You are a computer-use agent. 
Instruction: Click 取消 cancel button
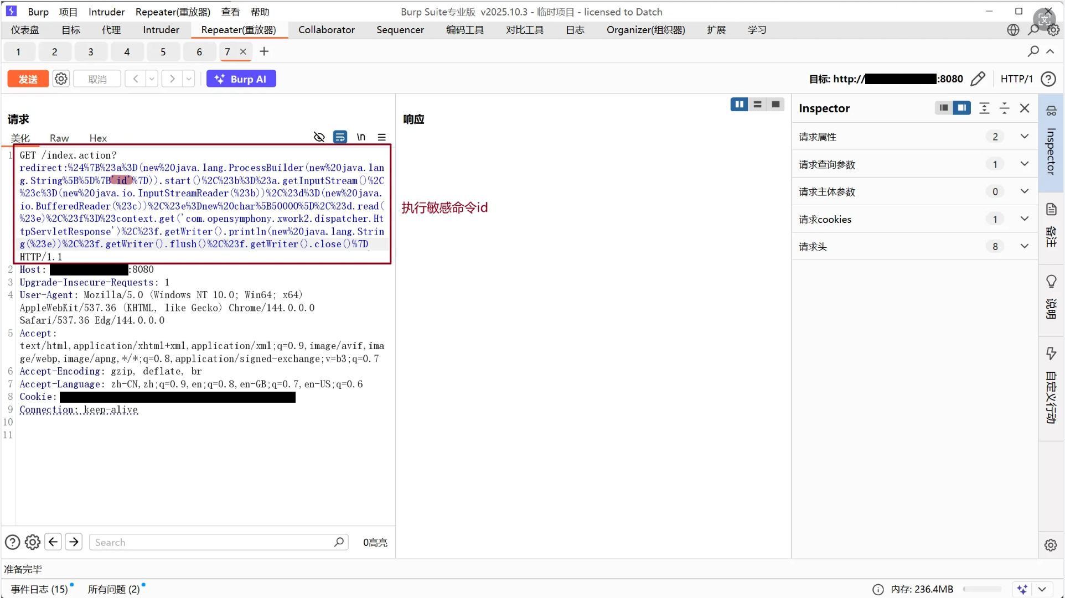pos(97,79)
